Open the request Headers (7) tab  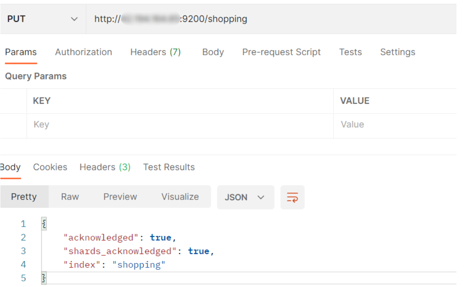pyautogui.click(x=155, y=52)
